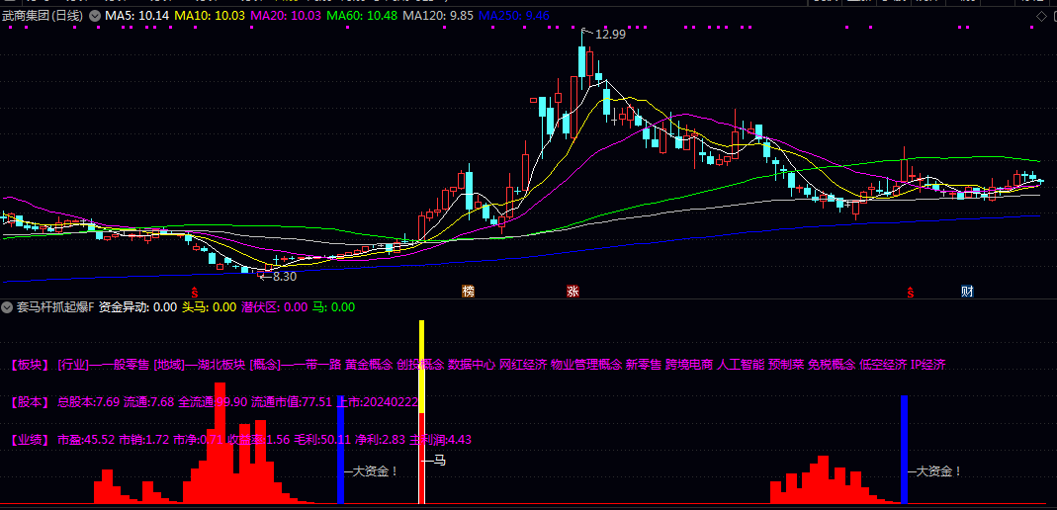1057x510 pixels.
Task: Click the white 马 signal label
Action: click(440, 462)
